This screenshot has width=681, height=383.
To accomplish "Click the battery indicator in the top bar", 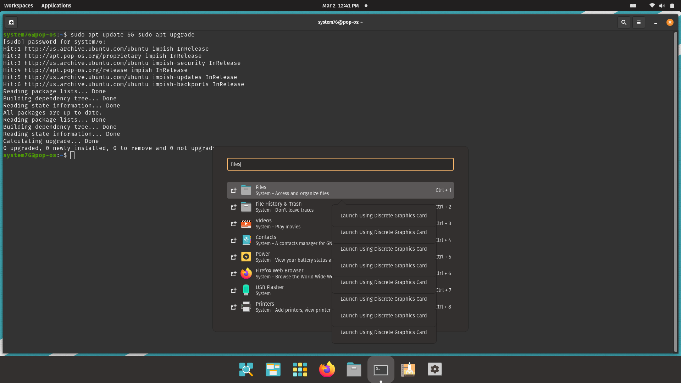I will [x=672, y=5].
